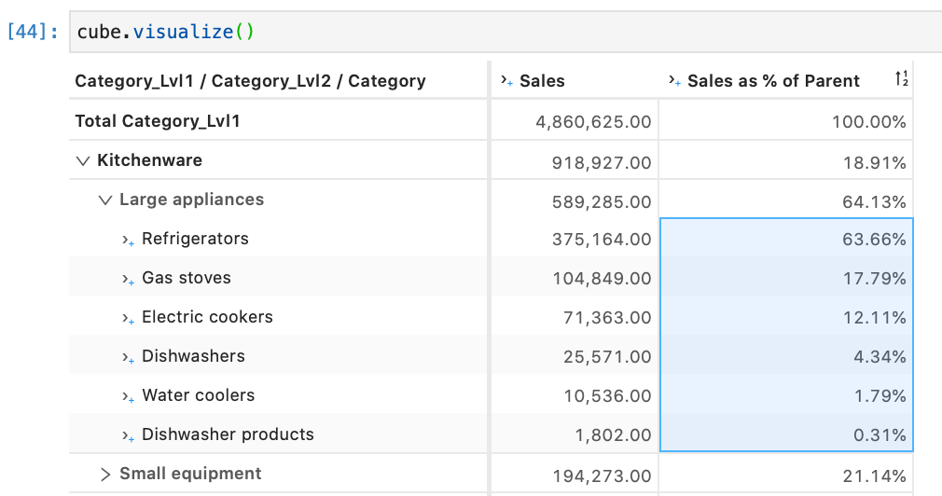This screenshot has width=942, height=496.
Task: Expand the Dishwasher products drill-down icon
Action: (x=129, y=435)
